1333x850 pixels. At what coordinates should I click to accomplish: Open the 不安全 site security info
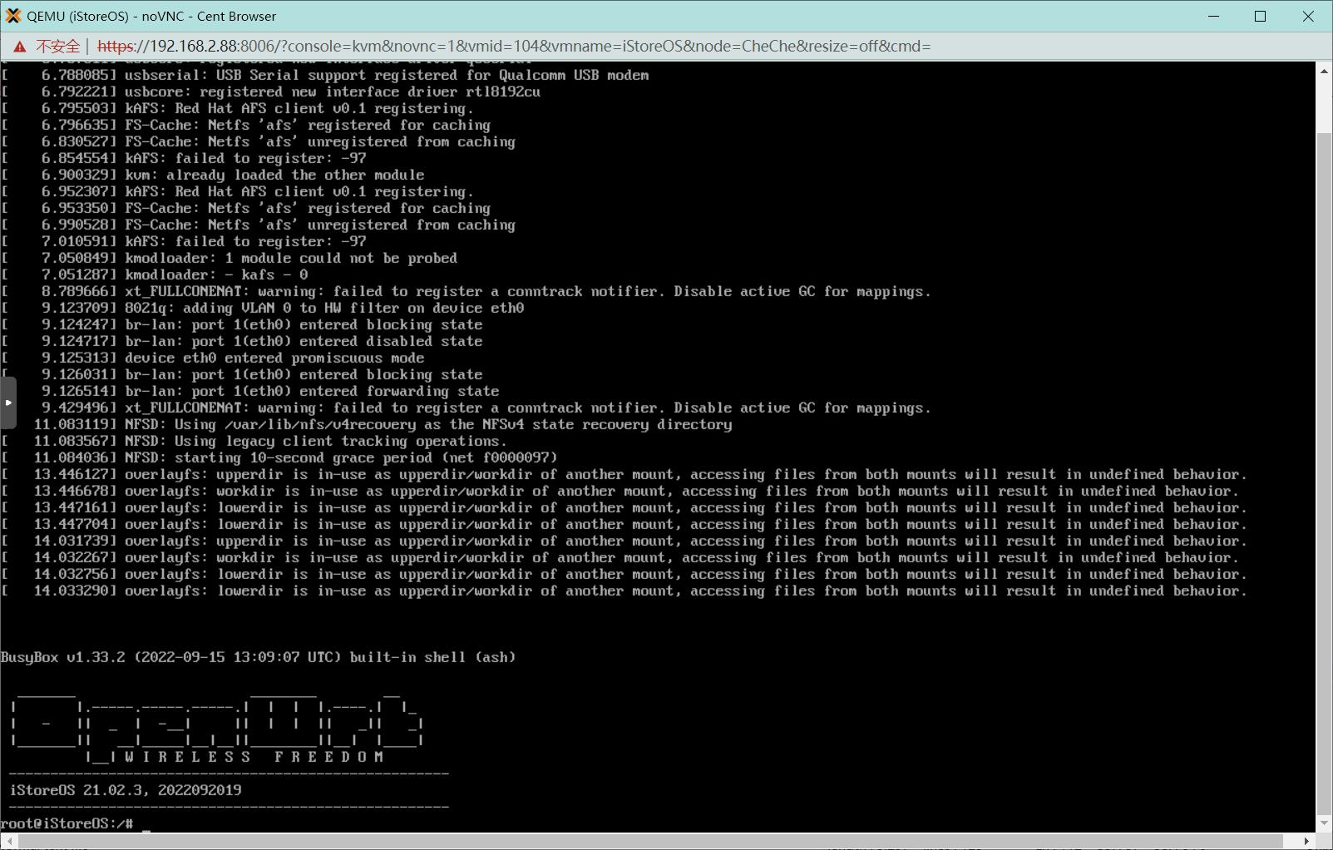coord(57,47)
